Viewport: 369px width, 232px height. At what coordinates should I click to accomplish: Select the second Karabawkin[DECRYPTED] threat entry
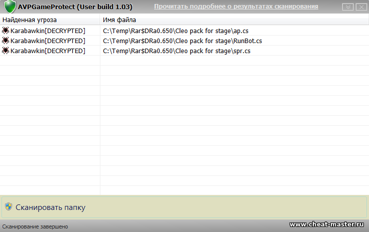click(x=48, y=41)
